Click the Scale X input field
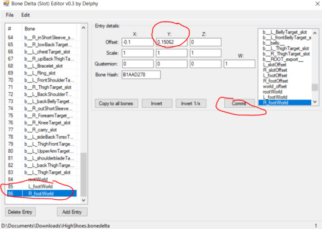Viewport: 322px width, 229px height. [137, 53]
